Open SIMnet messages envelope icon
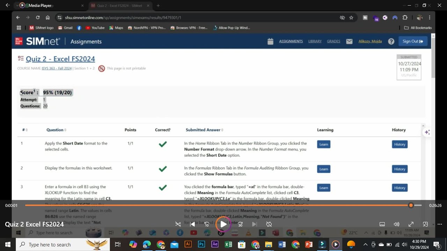447x251 pixels. point(349,41)
